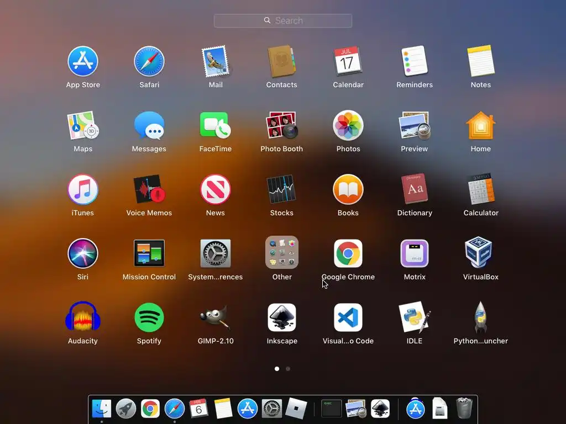Switch to the second Launchpad page dot
Viewport: 566px width, 424px height.
coord(287,369)
